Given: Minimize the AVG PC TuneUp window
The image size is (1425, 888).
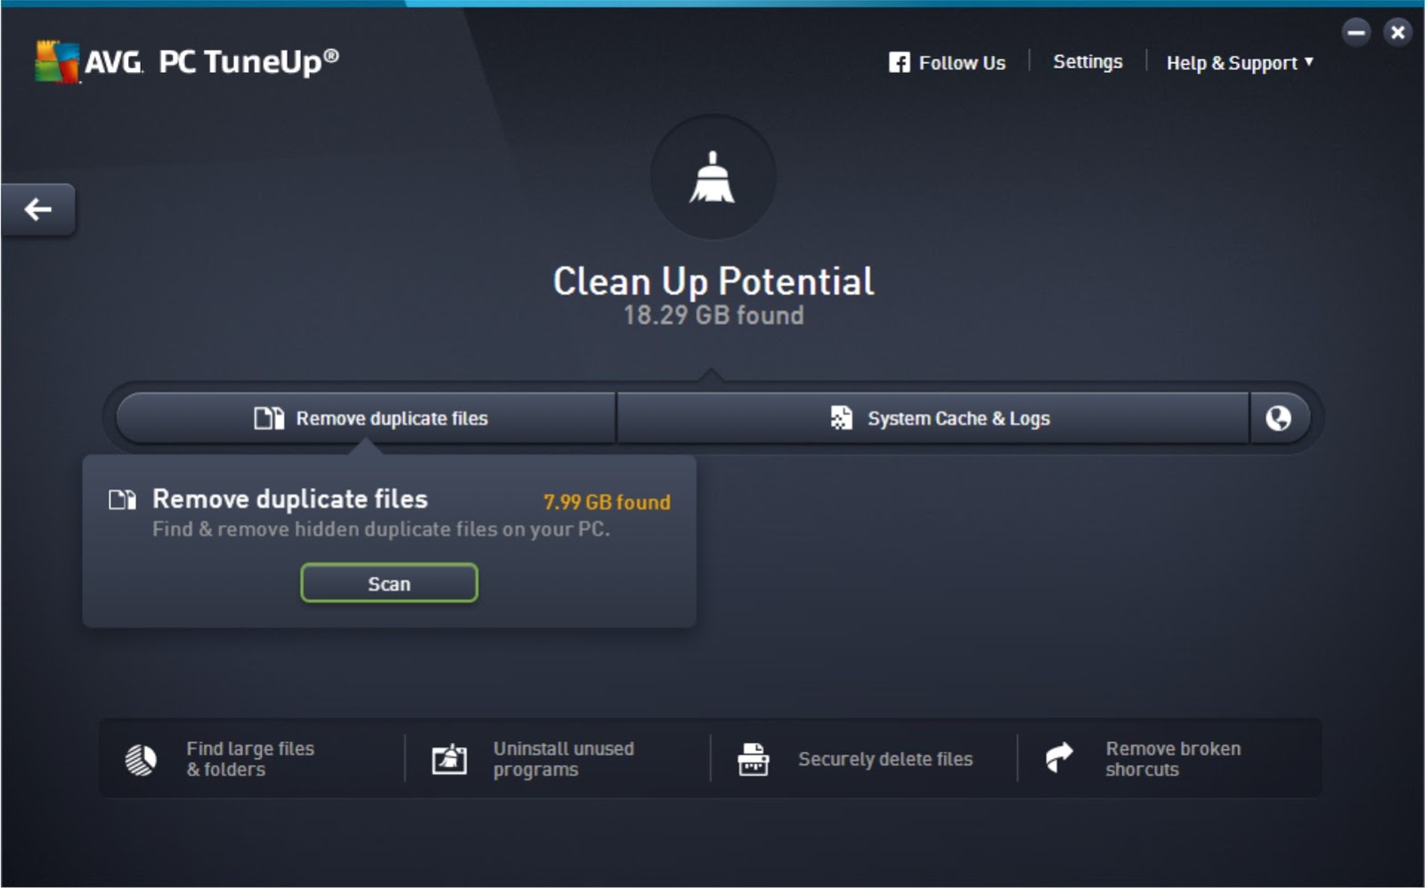Looking at the screenshot, I should point(1356,33).
